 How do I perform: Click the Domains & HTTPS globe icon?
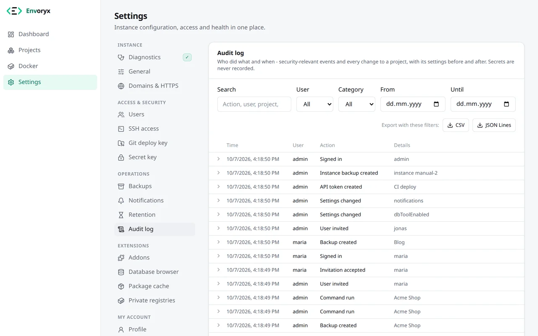pyautogui.click(x=121, y=86)
